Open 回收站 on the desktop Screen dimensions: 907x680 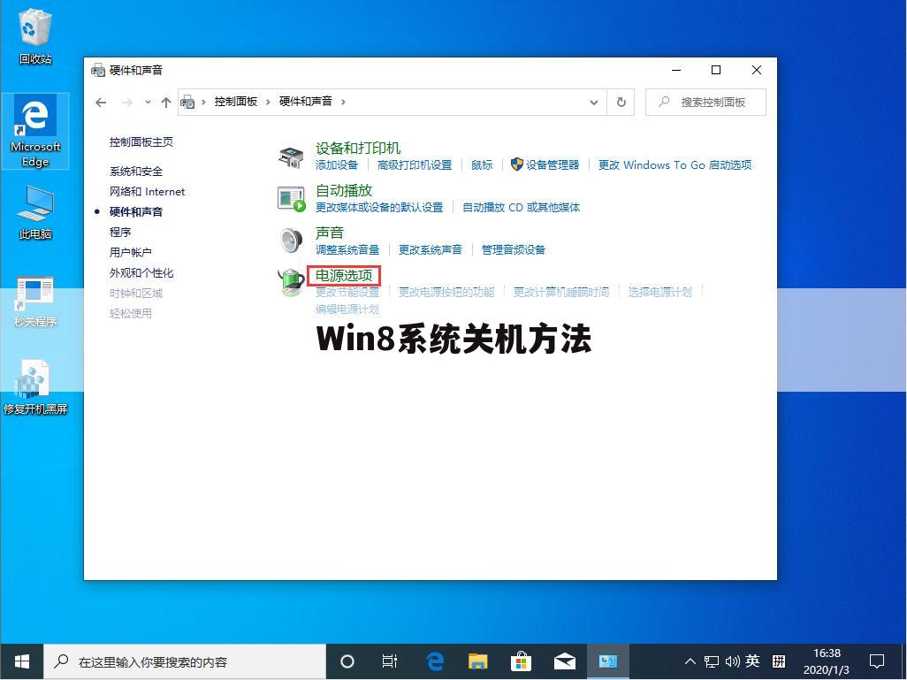34,34
